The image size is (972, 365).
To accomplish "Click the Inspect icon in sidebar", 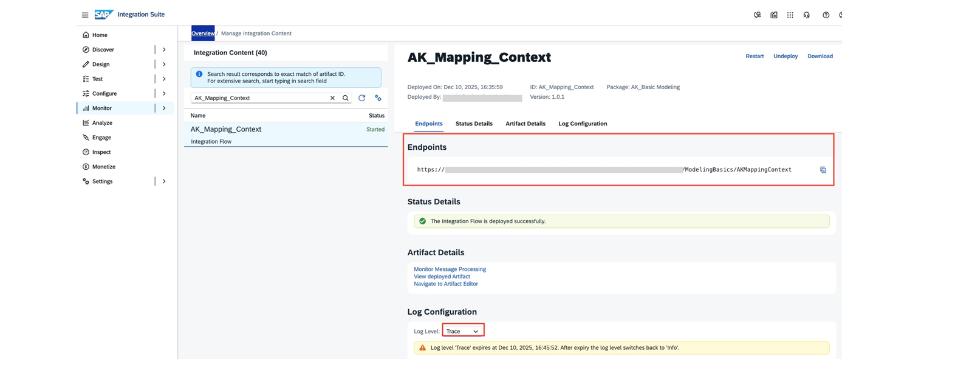I will pos(86,152).
